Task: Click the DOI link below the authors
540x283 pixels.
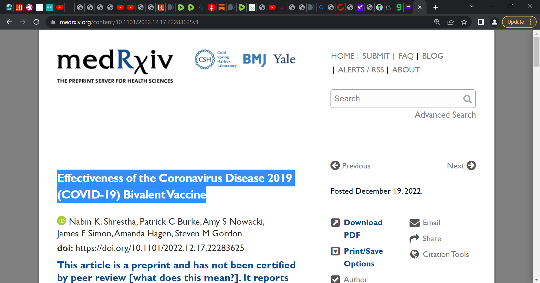Action: (x=160, y=248)
